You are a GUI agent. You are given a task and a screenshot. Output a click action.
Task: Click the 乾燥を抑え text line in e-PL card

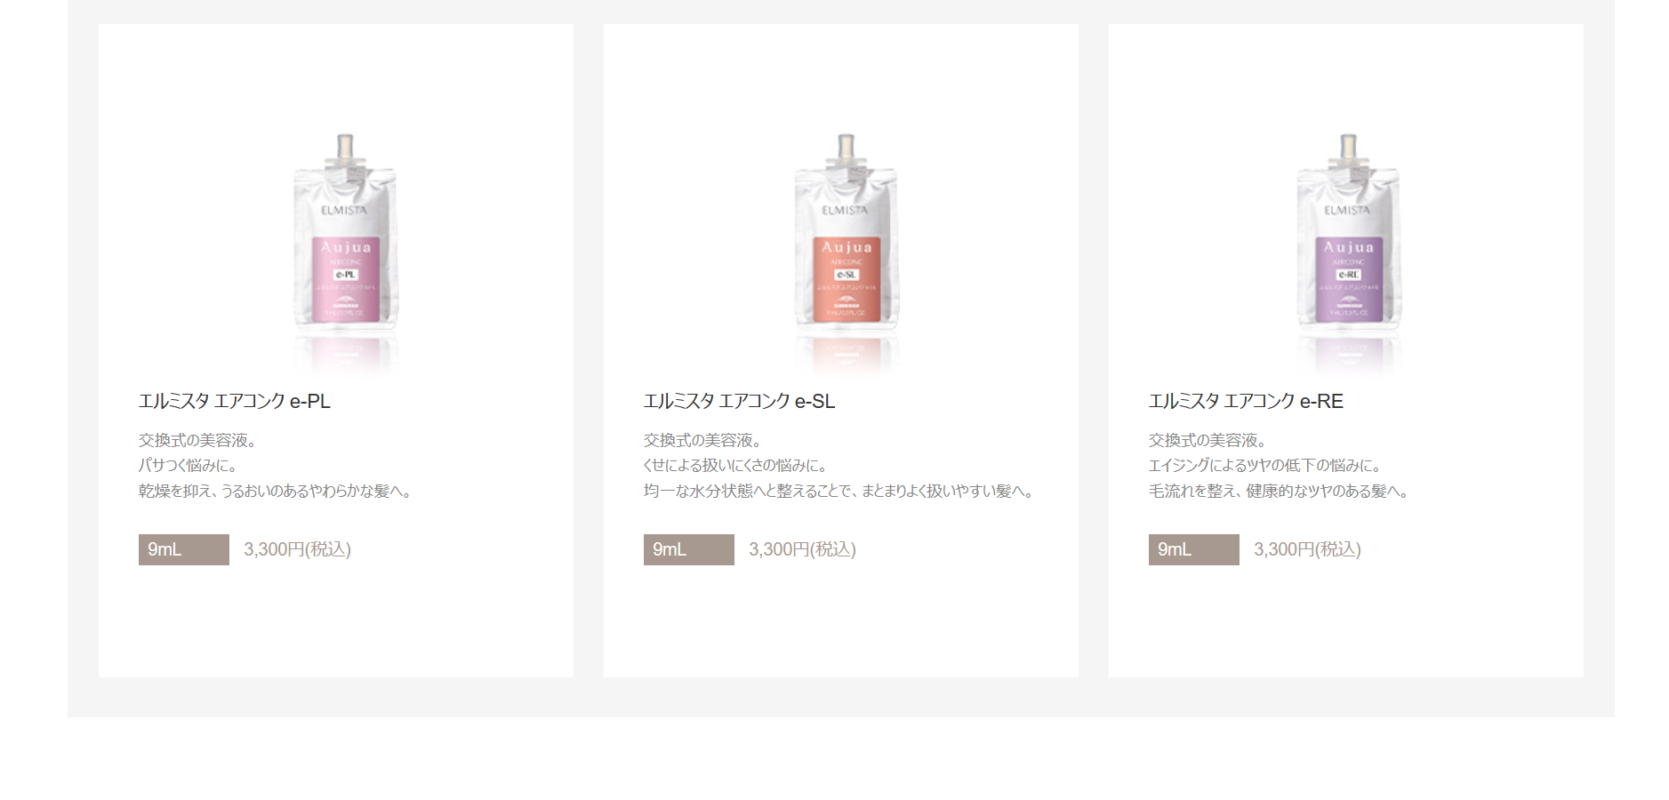[x=276, y=491]
